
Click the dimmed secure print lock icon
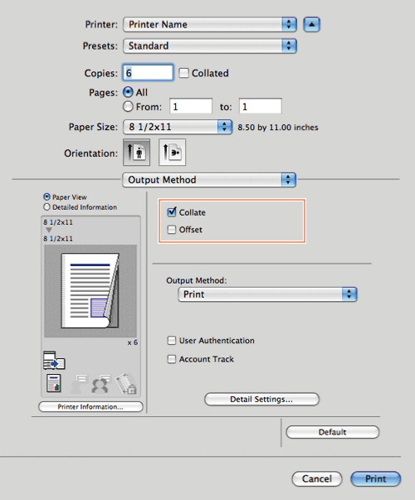(x=126, y=383)
